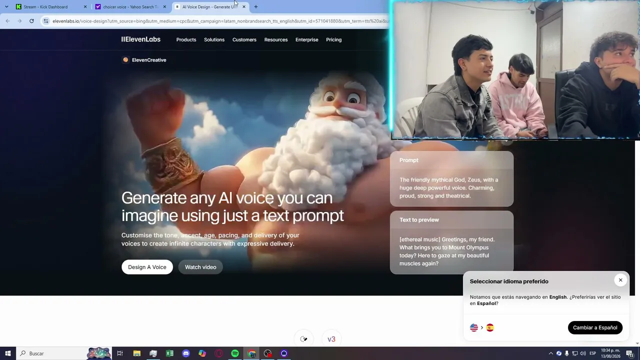Open Copilot from the taskbar
The height and width of the screenshot is (360, 640).
pos(202,353)
